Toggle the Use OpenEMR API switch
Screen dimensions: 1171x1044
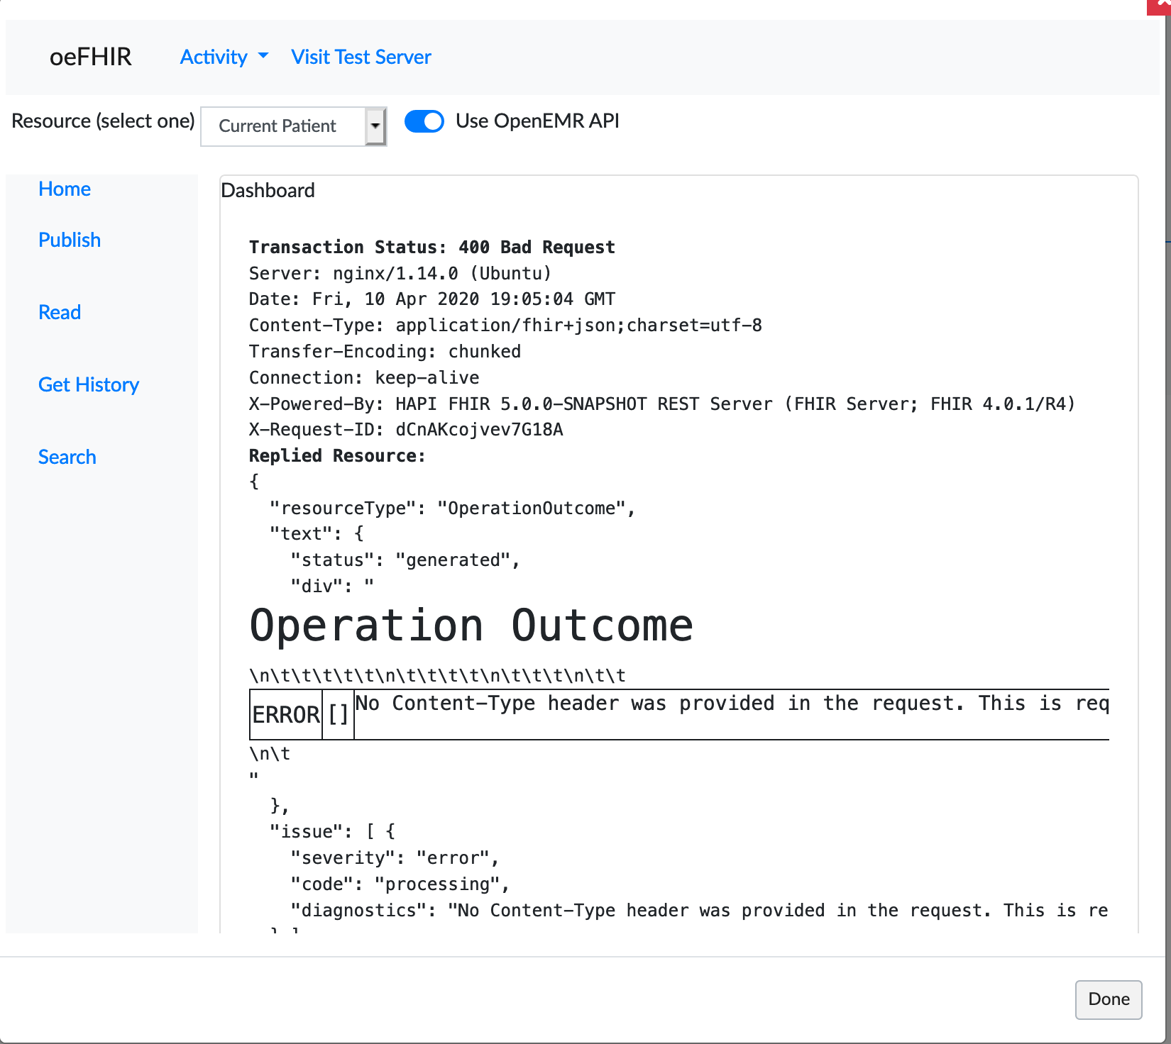click(424, 121)
